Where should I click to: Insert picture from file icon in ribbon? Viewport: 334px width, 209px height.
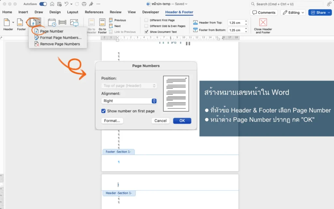point(74,23)
